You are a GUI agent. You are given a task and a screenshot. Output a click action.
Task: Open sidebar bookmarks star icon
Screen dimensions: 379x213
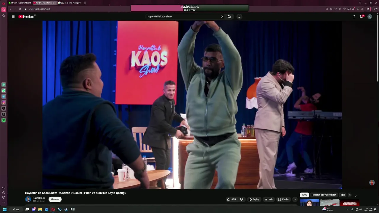coord(4,16)
